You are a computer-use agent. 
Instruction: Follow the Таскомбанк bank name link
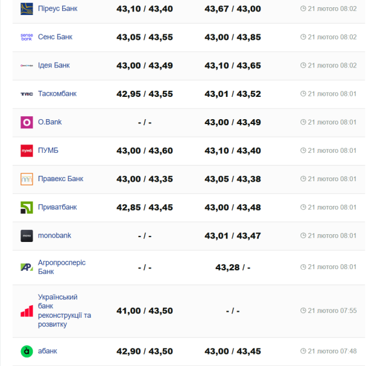click(x=57, y=93)
